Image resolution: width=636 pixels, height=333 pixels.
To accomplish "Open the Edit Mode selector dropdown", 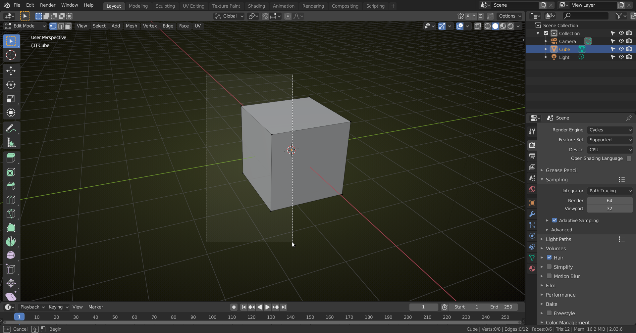I will point(25,26).
